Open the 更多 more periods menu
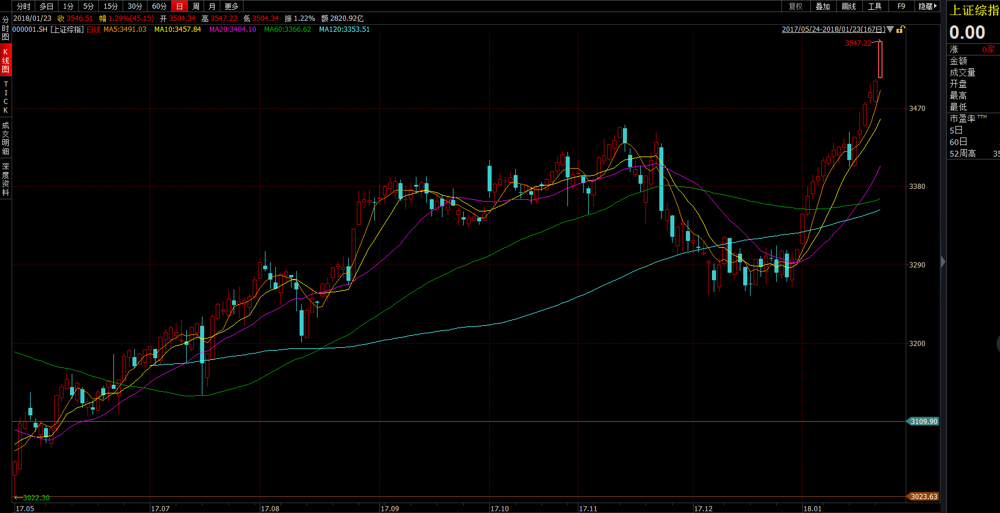1000x513 pixels. pyautogui.click(x=232, y=6)
